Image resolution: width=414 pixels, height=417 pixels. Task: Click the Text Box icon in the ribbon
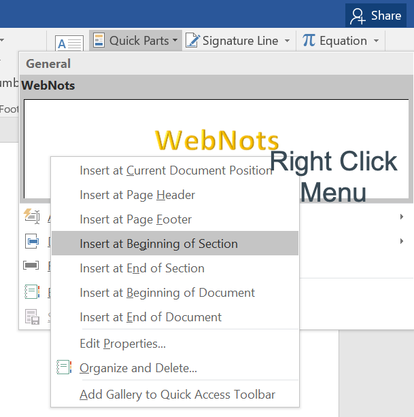pos(69,43)
